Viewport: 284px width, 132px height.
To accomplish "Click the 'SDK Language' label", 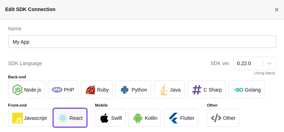I will coord(25,63).
